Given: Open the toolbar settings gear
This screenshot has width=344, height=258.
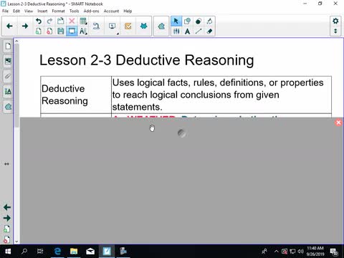Looking at the screenshot, I should (335, 21).
